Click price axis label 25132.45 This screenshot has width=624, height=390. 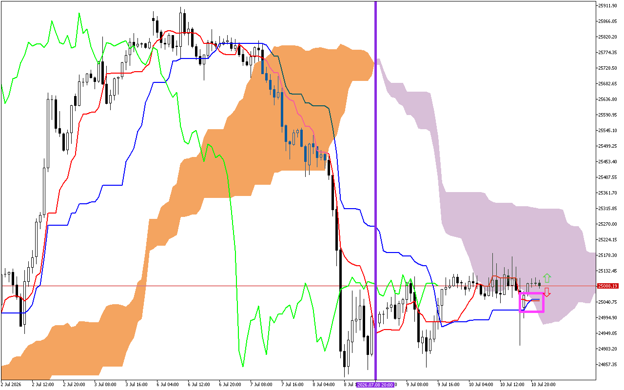[608, 271]
